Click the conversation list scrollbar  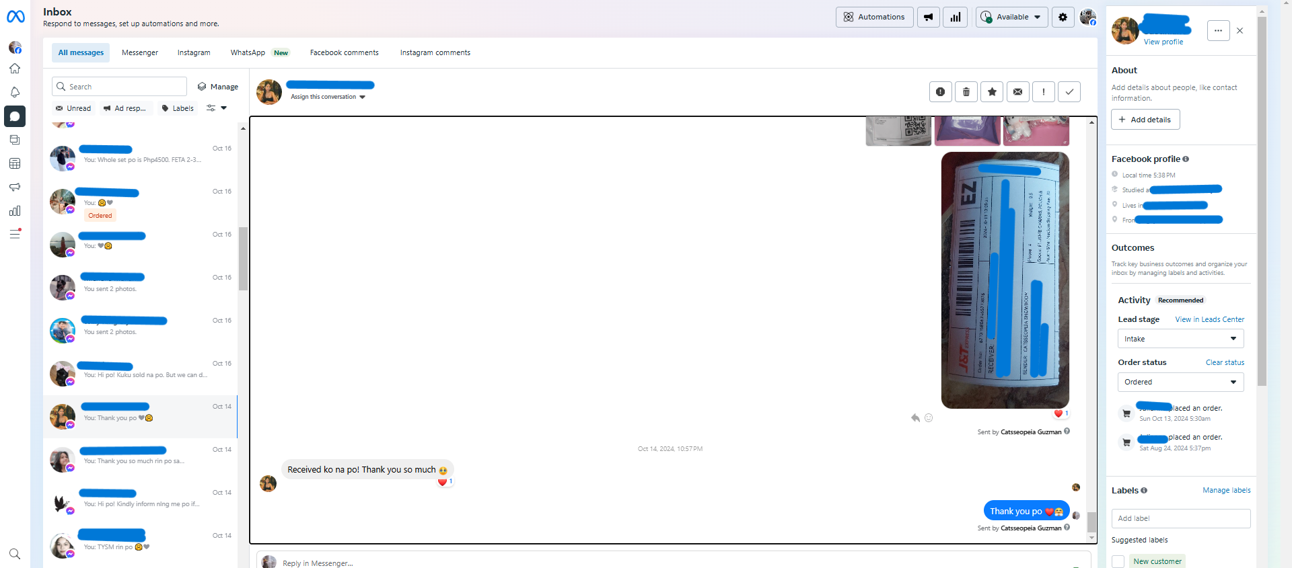point(243,258)
